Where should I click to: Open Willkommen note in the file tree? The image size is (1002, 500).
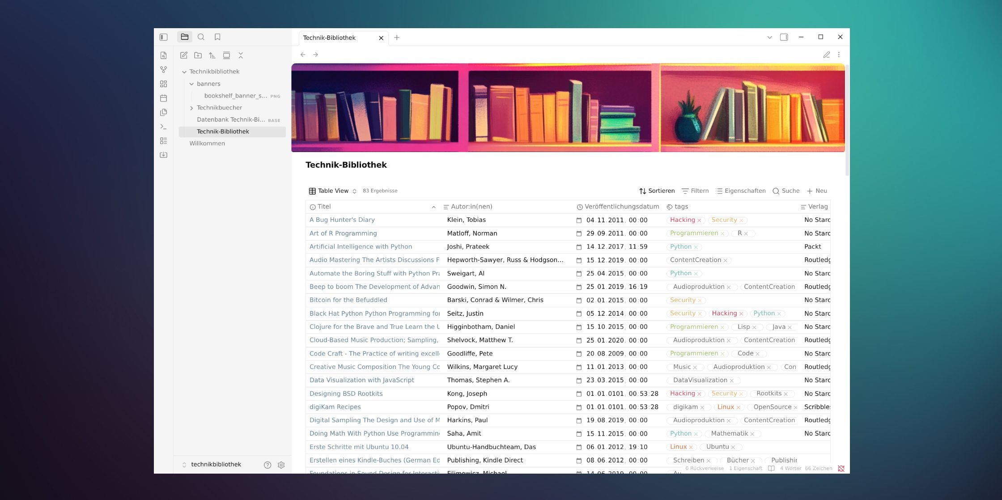point(207,144)
